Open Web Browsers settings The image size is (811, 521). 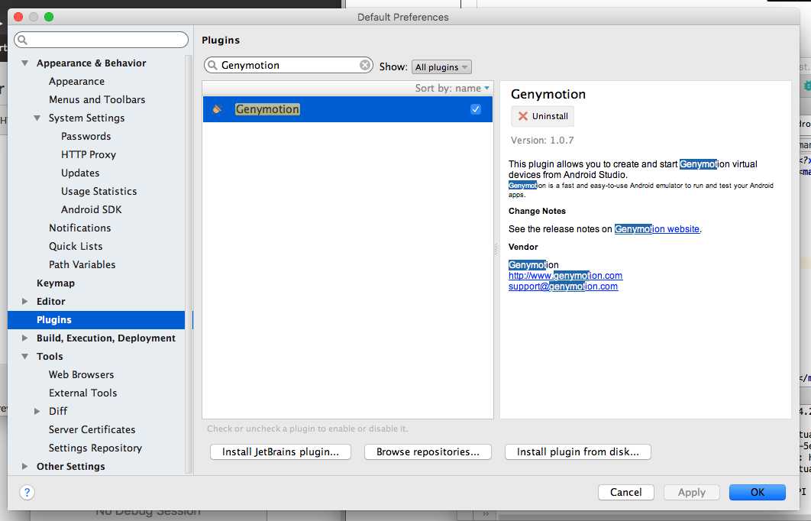pos(81,374)
